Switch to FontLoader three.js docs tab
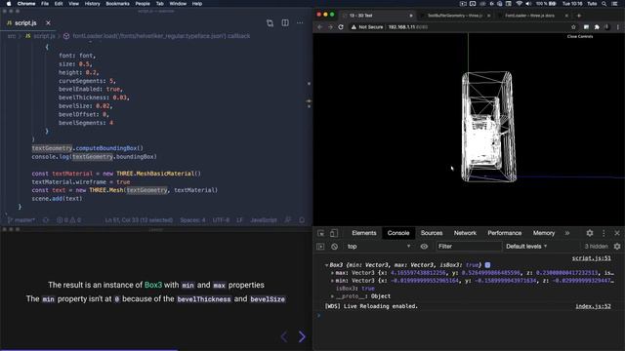The width and height of the screenshot is (625, 351). click(533, 16)
